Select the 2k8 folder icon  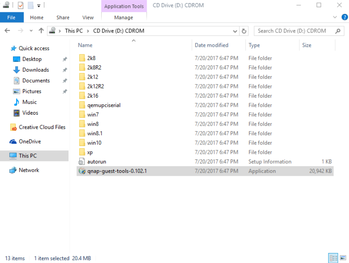click(x=82, y=58)
